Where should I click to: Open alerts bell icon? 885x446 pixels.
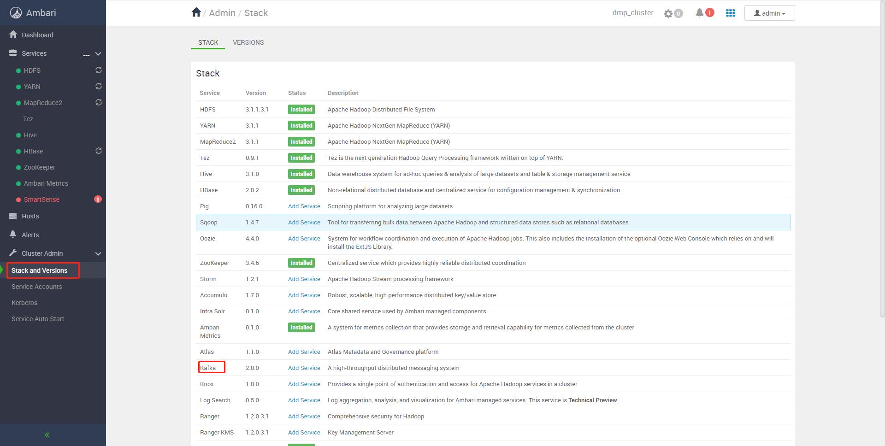coord(699,13)
